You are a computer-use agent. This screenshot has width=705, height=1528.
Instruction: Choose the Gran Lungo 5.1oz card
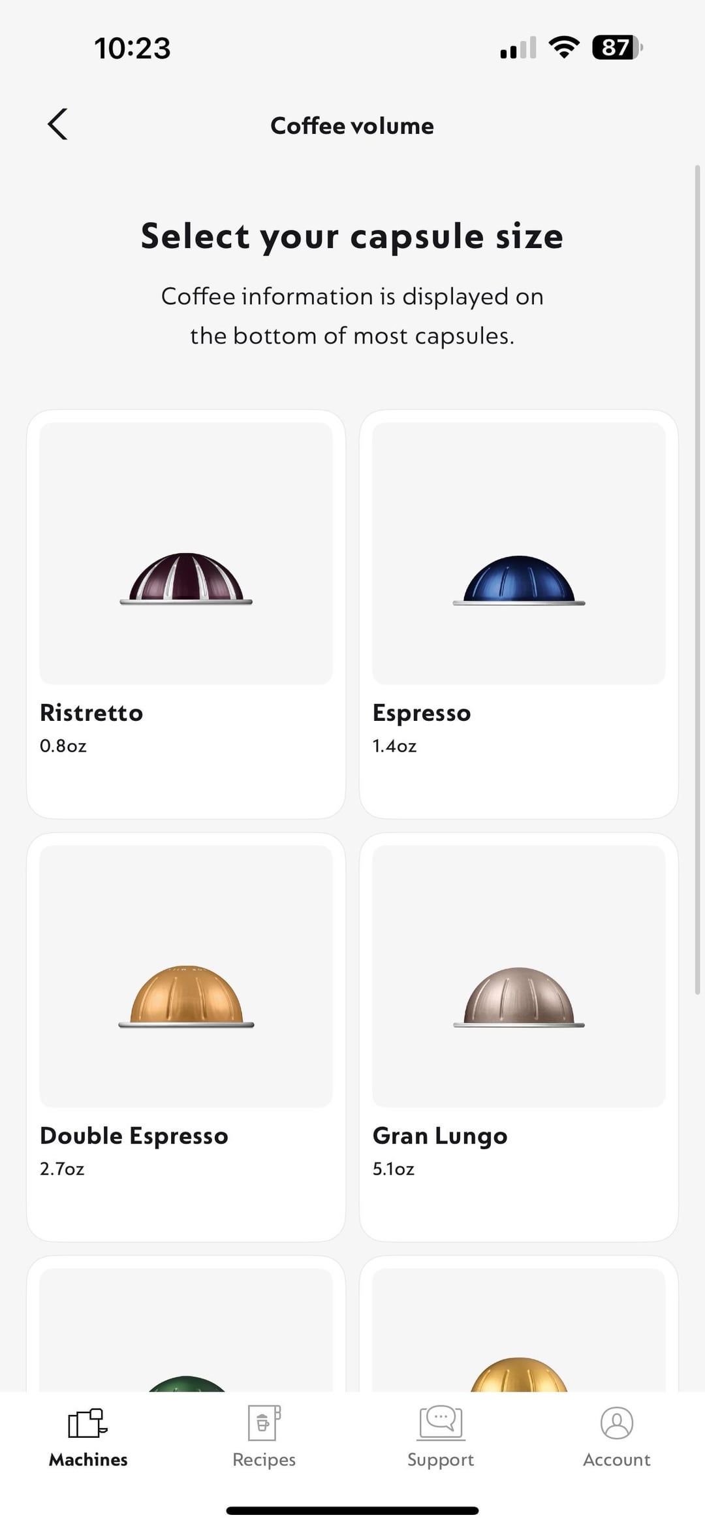tap(519, 1037)
